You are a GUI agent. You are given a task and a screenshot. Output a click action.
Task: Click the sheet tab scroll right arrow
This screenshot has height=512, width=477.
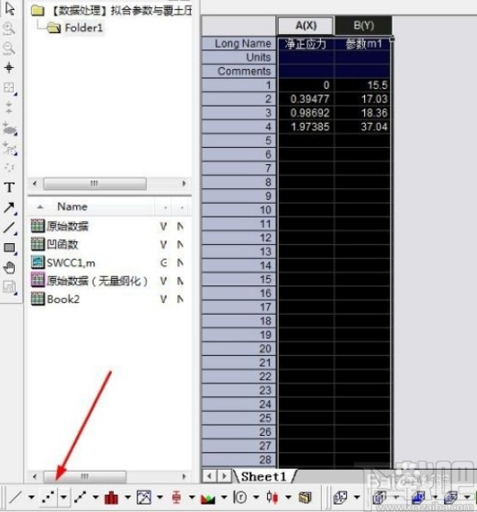click(225, 477)
